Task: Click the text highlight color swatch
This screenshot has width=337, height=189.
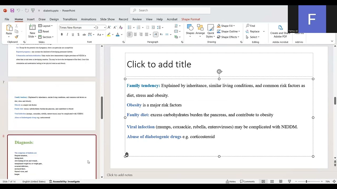Action: tap(108, 34)
